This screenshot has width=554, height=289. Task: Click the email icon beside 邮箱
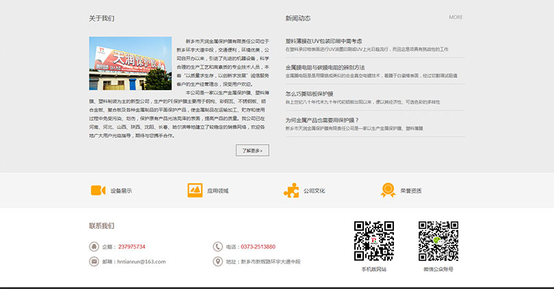click(x=93, y=261)
